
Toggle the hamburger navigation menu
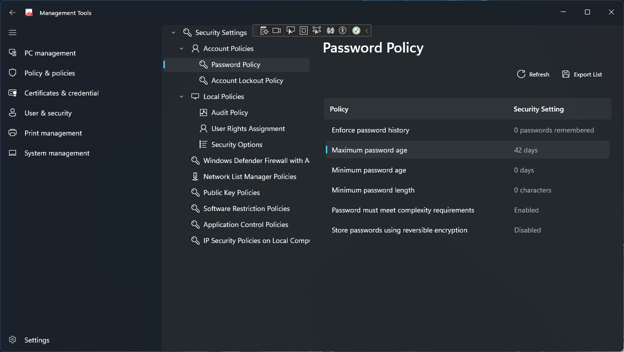(13, 32)
